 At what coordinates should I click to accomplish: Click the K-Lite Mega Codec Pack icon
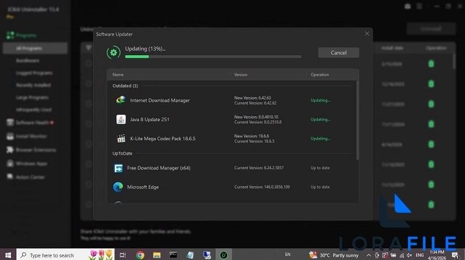coord(121,138)
